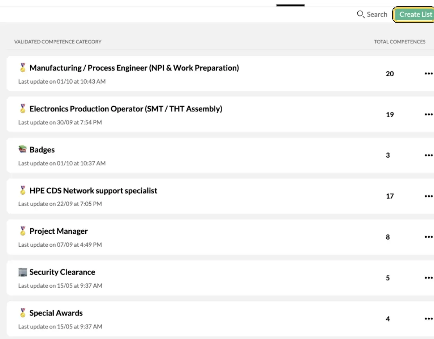
Task: Click the count 3 in the Badges row
Action: click(388, 155)
